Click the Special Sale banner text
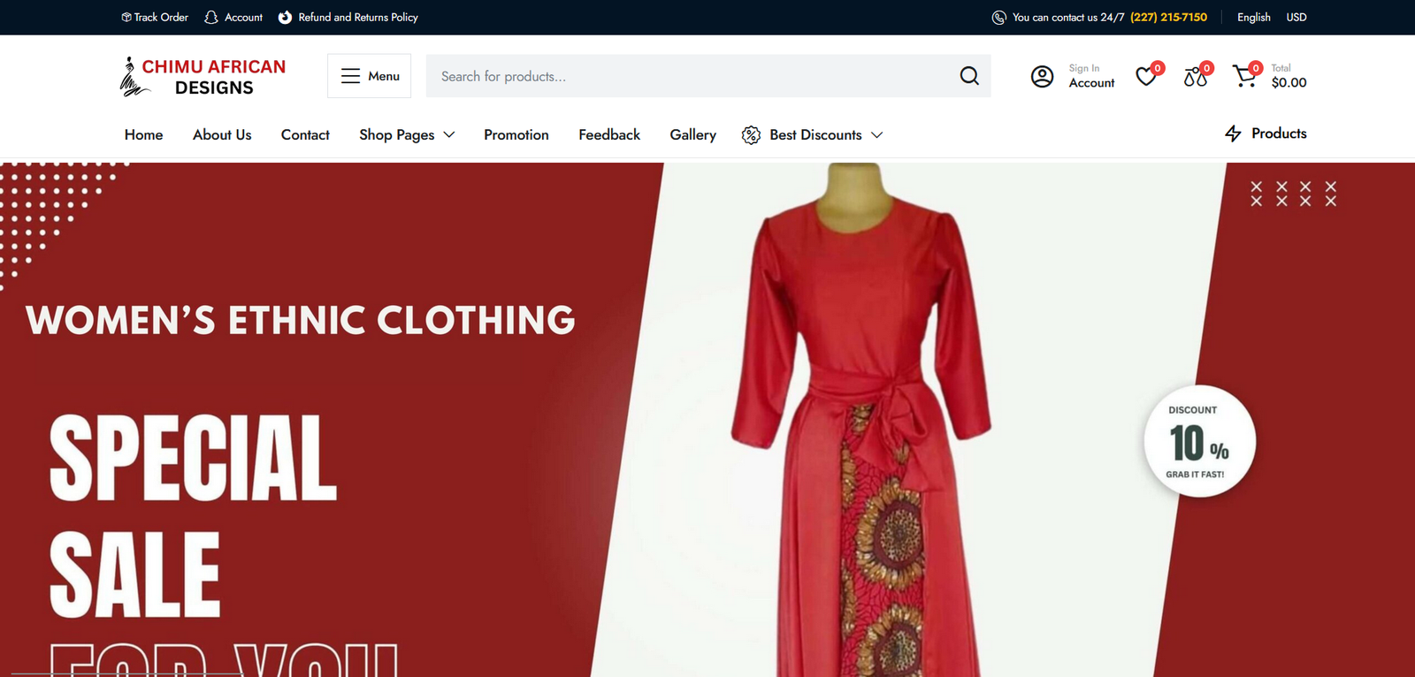Image resolution: width=1415 pixels, height=677 pixels. [193, 515]
